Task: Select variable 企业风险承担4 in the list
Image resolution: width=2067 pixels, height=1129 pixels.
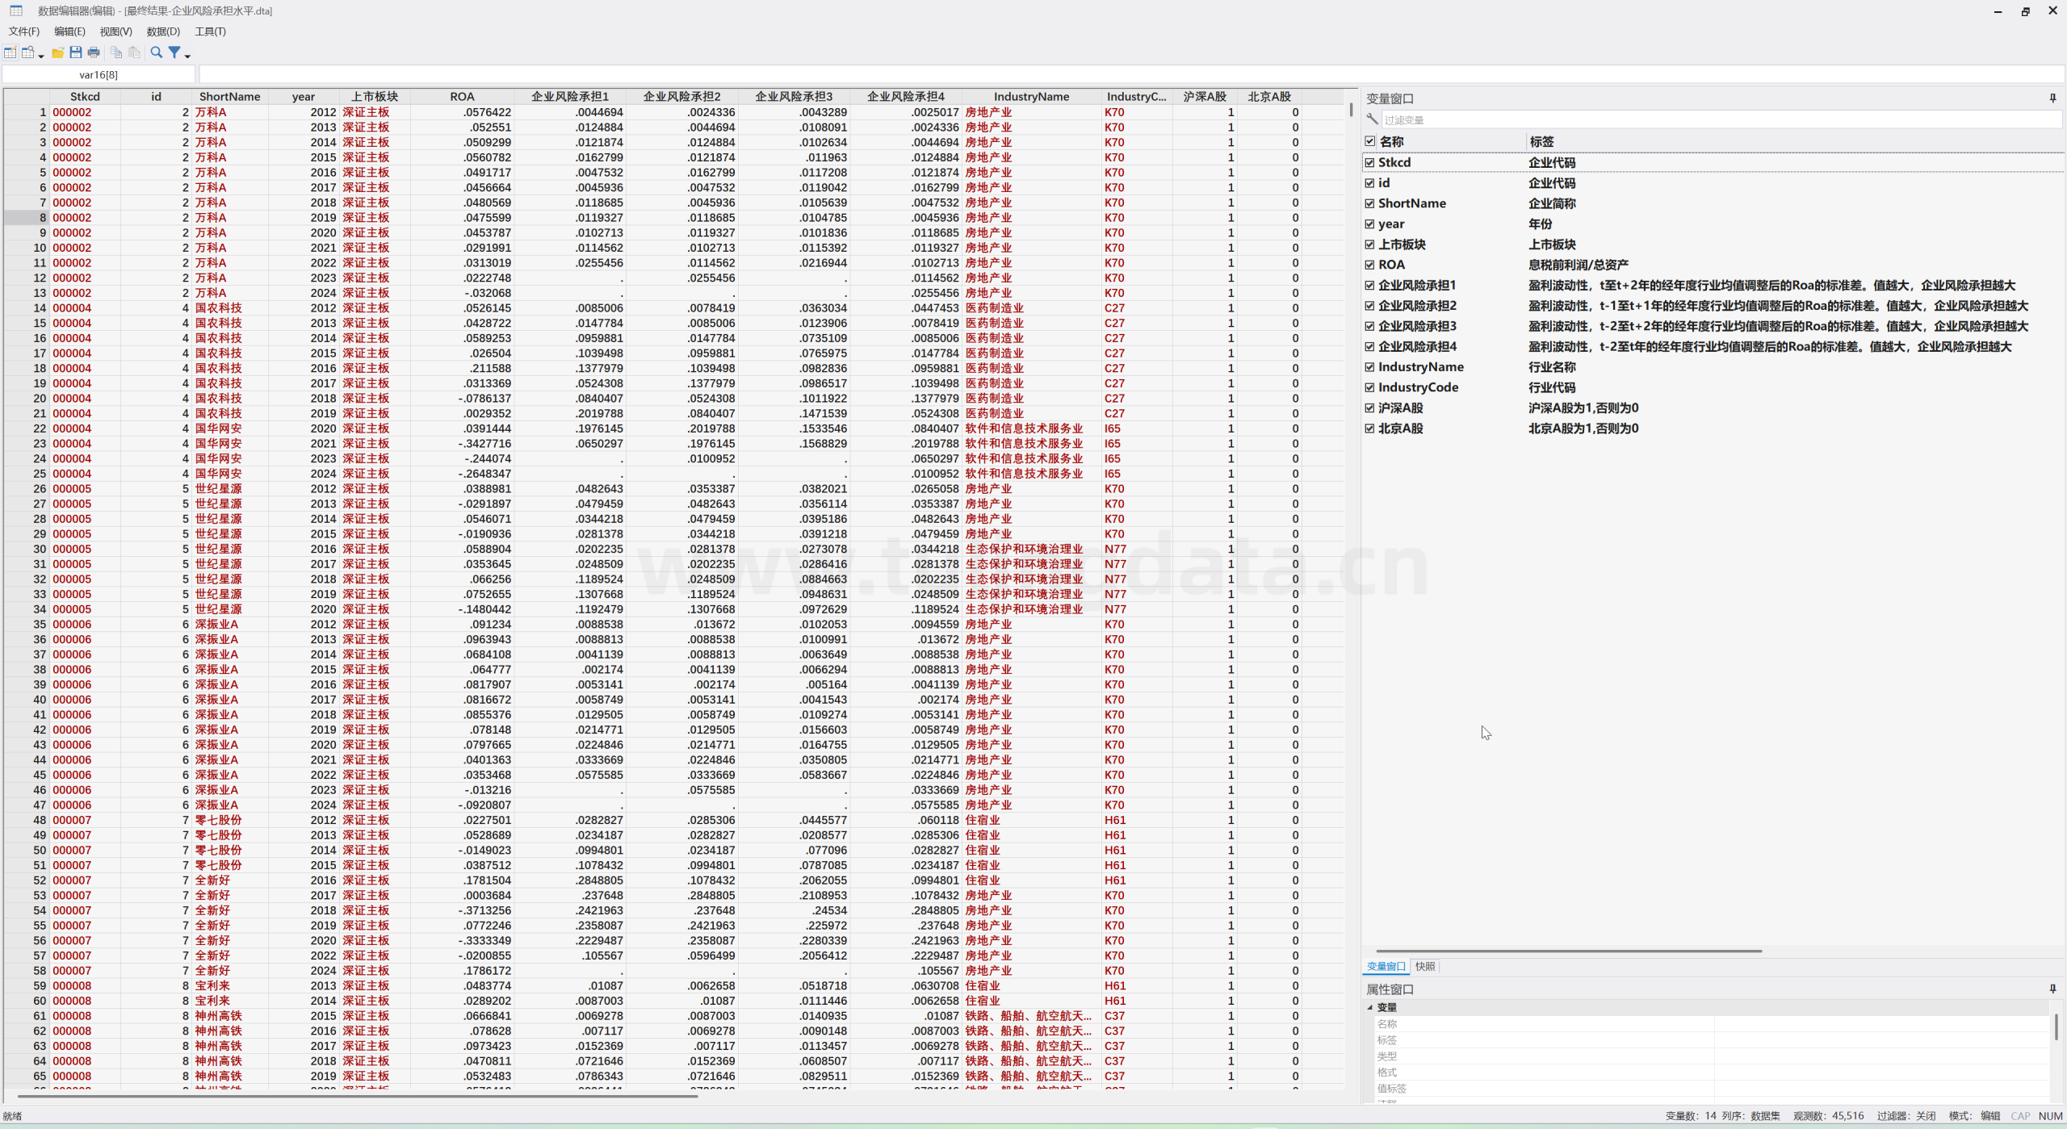Action: tap(1417, 346)
